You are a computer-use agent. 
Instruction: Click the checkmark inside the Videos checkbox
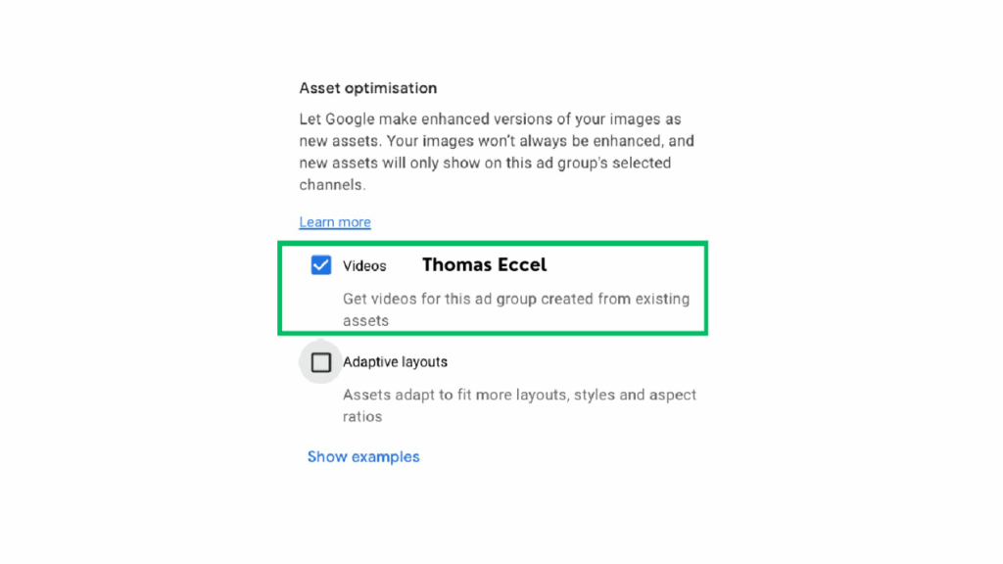pyautogui.click(x=321, y=264)
